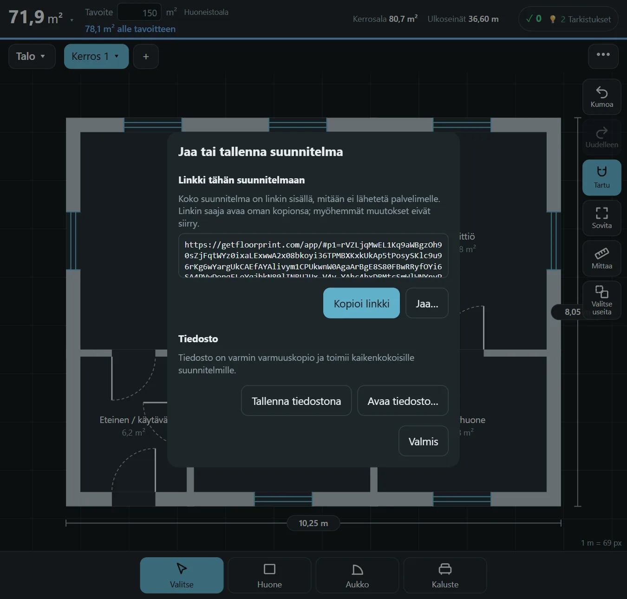Open the Kerros 1 floor dropdown
This screenshot has width=627, height=599.
coord(96,56)
